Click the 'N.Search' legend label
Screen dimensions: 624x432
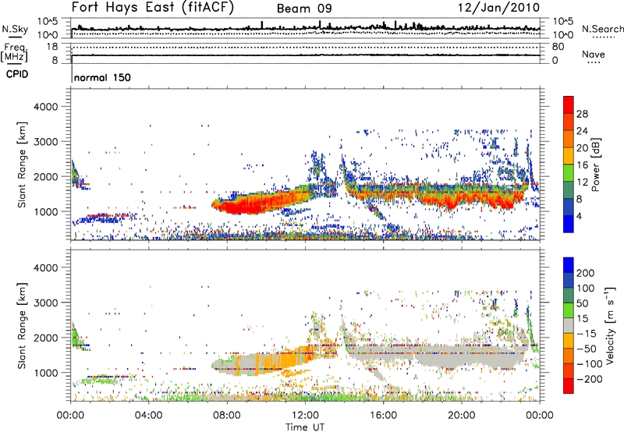tap(602, 29)
